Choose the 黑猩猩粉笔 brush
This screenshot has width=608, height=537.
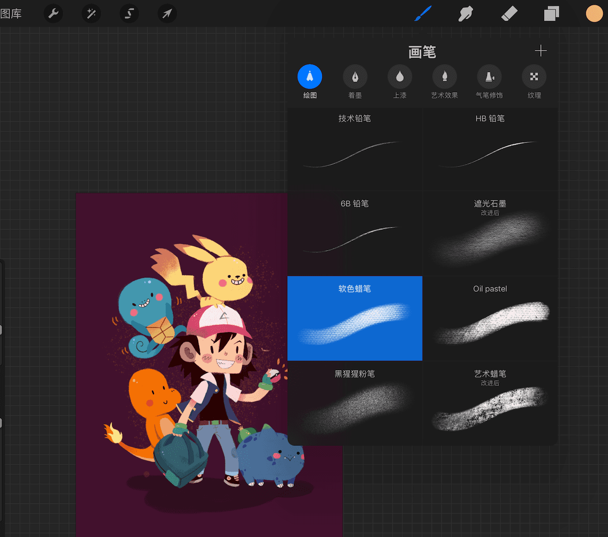click(355, 403)
